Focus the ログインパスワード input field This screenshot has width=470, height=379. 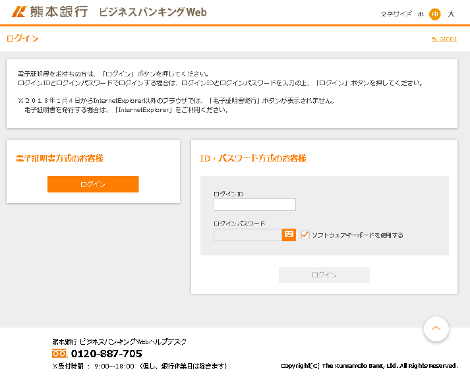(x=248, y=235)
